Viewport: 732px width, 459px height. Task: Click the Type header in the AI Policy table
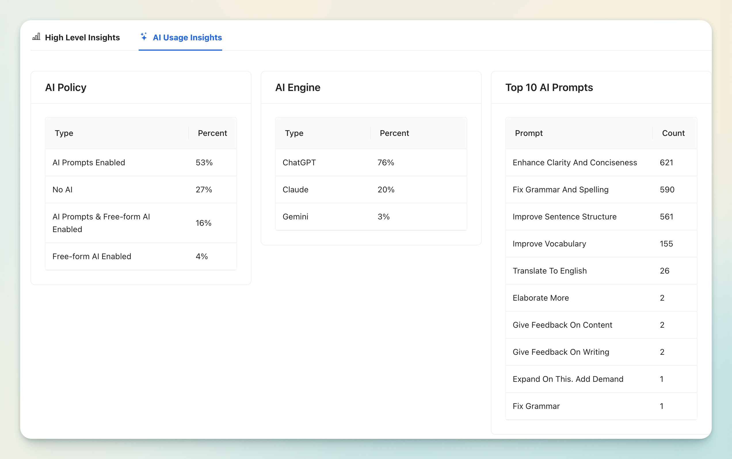point(64,133)
